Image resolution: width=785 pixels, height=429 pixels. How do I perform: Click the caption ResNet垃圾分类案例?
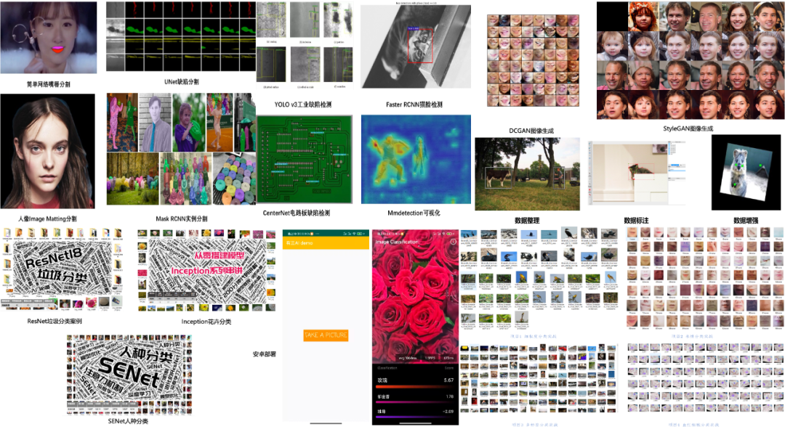point(55,322)
